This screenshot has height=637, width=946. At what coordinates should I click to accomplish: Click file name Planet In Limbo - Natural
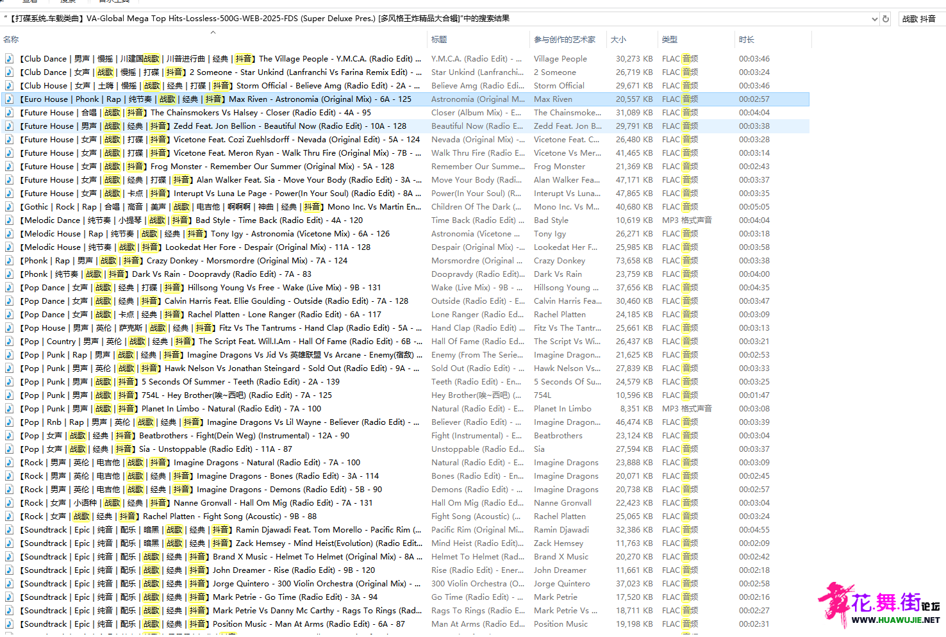pos(170,409)
